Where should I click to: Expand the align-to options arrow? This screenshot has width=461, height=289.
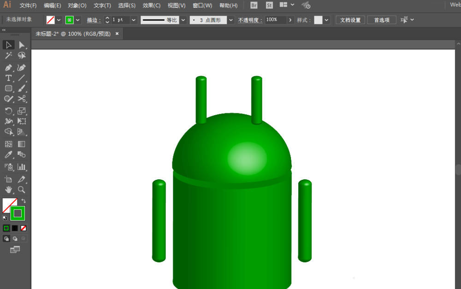coord(412,20)
